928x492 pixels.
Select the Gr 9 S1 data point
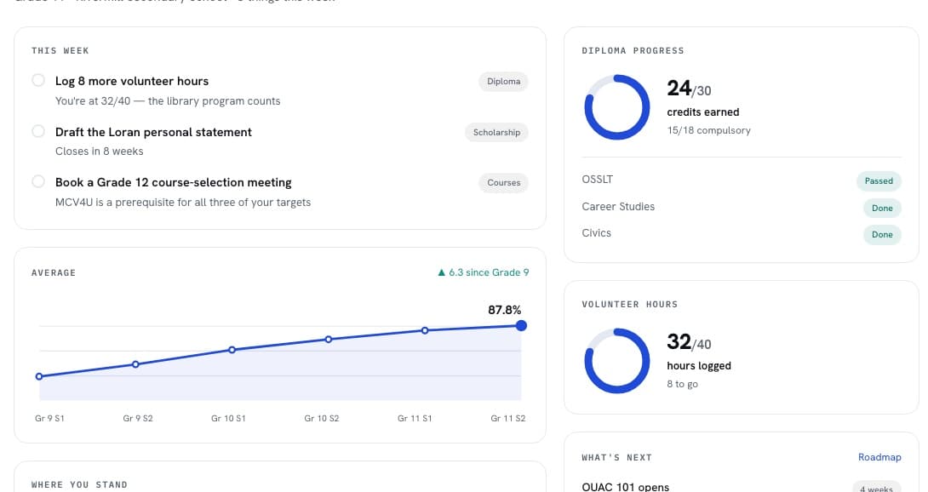tap(39, 376)
